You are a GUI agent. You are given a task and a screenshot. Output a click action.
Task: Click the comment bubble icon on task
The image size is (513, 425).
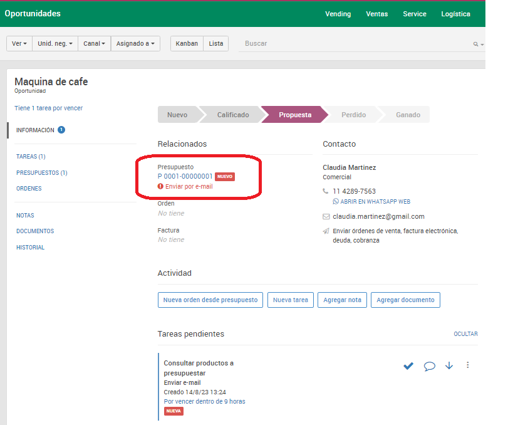pos(429,365)
